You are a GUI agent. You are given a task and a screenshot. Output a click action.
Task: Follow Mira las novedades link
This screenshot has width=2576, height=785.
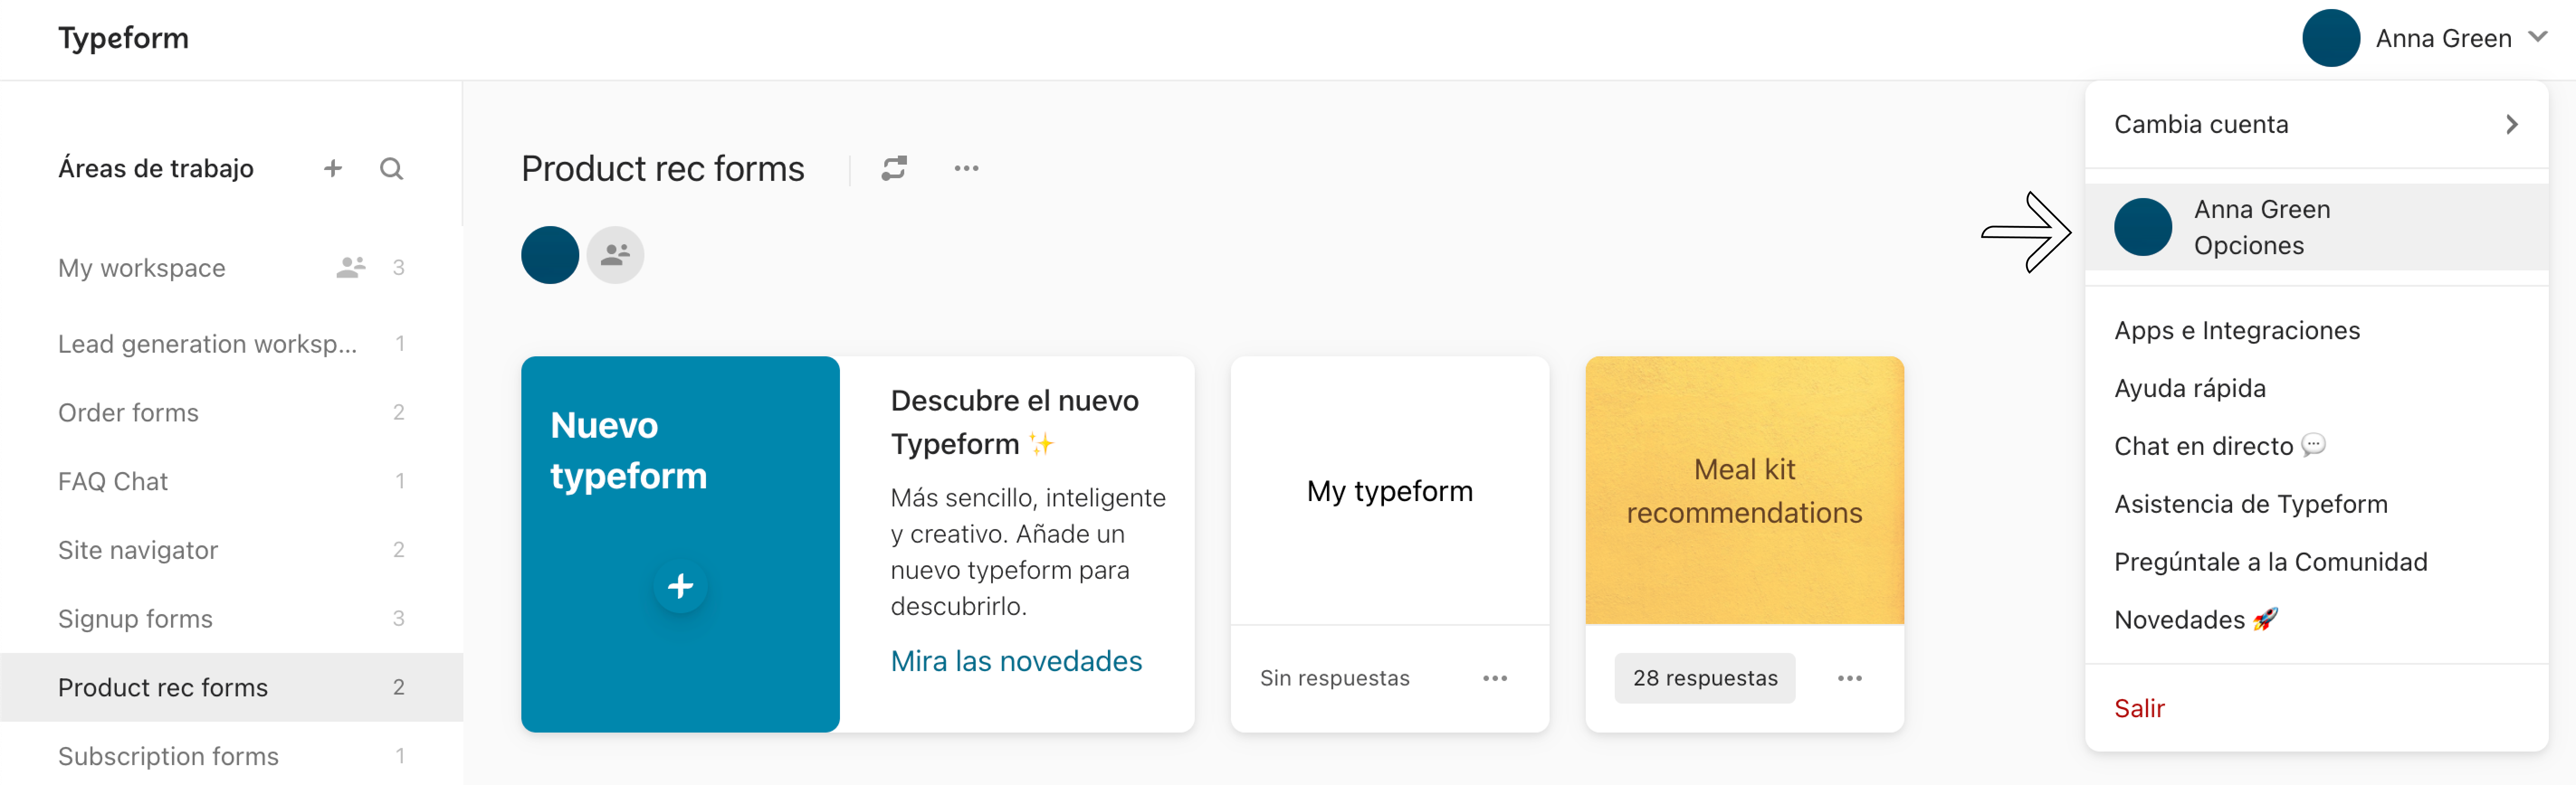point(1016,660)
